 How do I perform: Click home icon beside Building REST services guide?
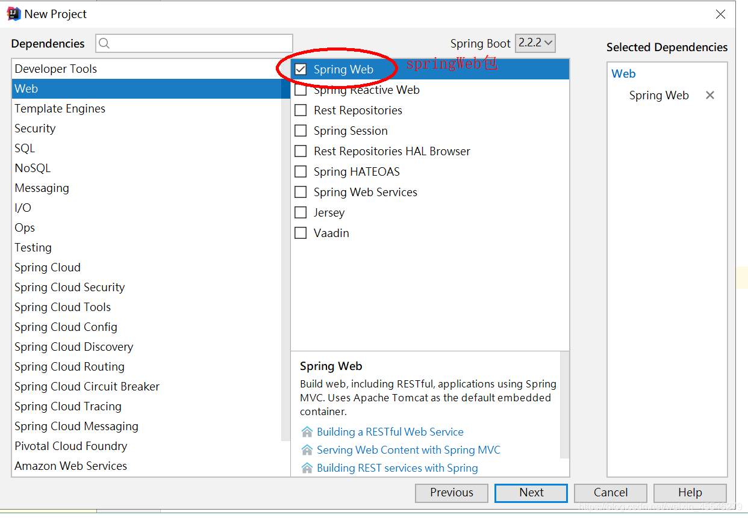pyautogui.click(x=307, y=468)
